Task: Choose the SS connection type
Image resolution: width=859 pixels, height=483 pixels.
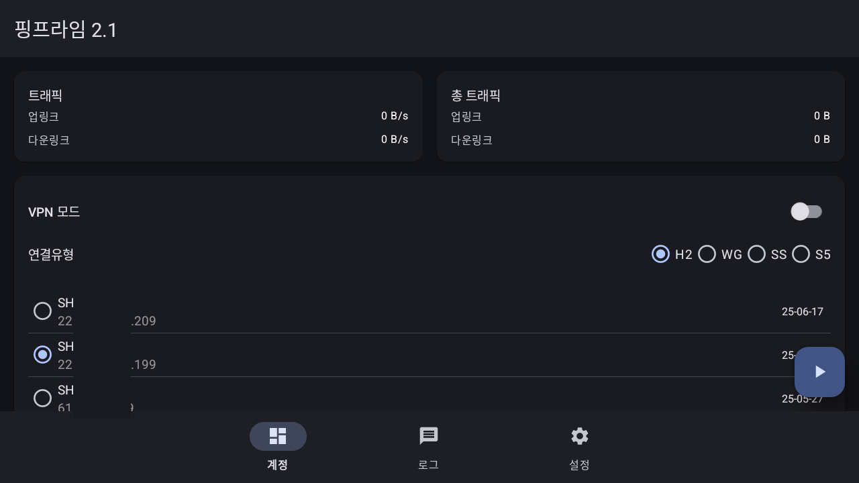Action: (757, 254)
